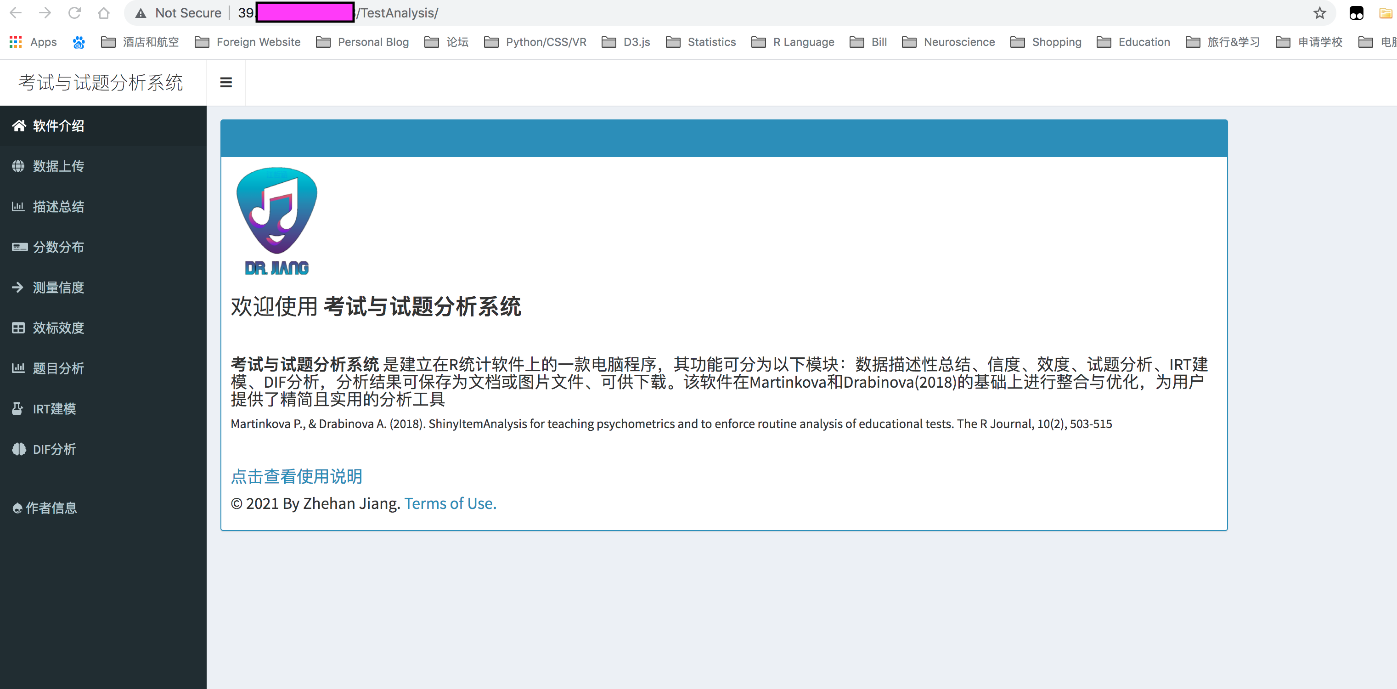Viewport: 1397px width, 689px height.
Task: Bookmark this page with star icon
Action: [1319, 13]
